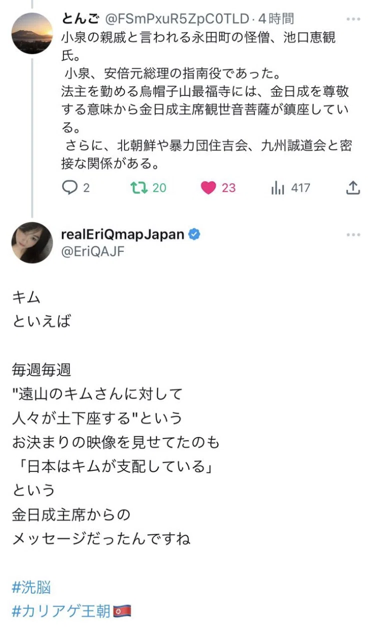This screenshot has width=372, height=627.
Task: Open more options for とんご tweet
Action: click(353, 20)
